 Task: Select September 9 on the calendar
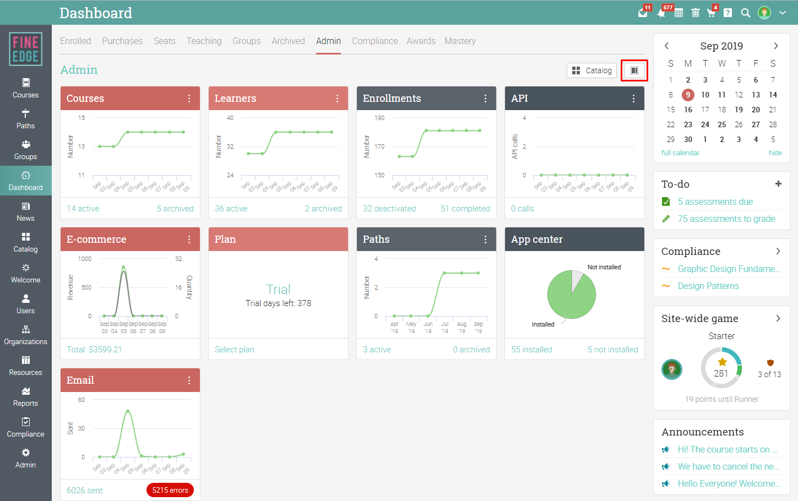[x=688, y=95]
